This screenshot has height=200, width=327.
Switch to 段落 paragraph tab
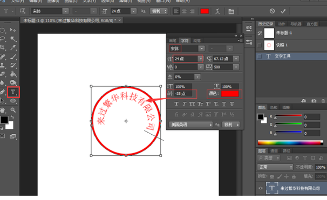[197, 40]
